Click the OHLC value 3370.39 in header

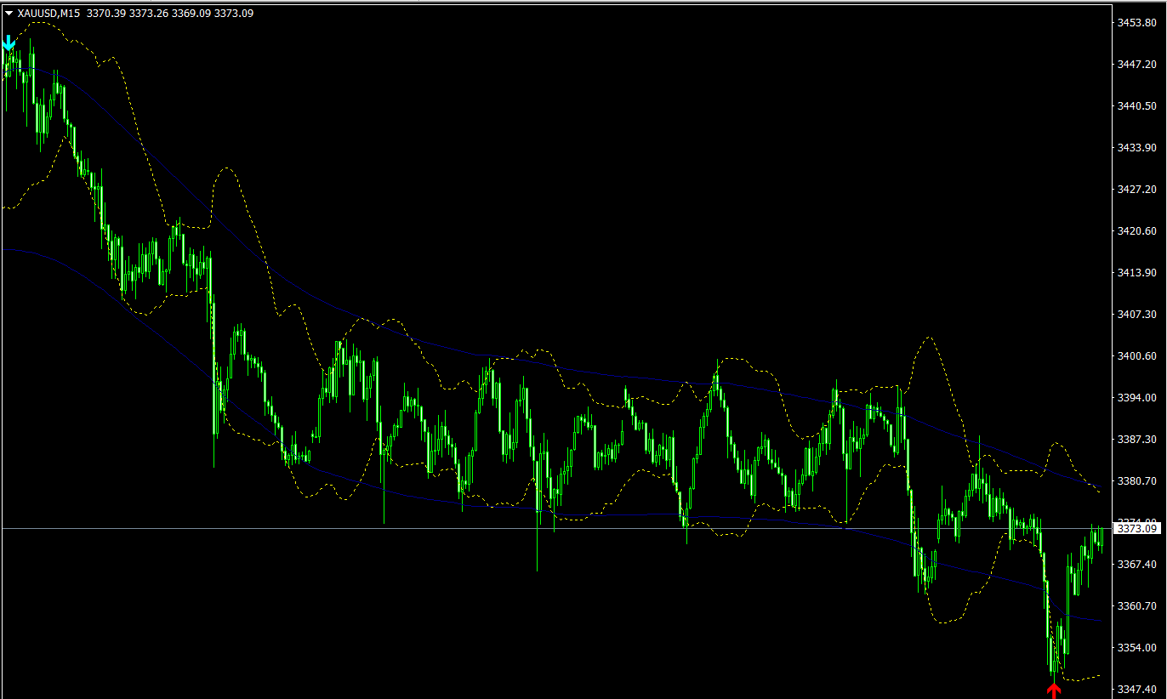pos(107,14)
